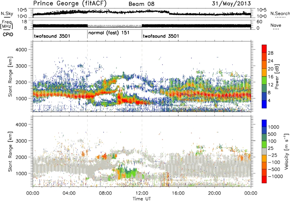
Task: Click the '-25' label on velocity color bar
Action: point(273,155)
